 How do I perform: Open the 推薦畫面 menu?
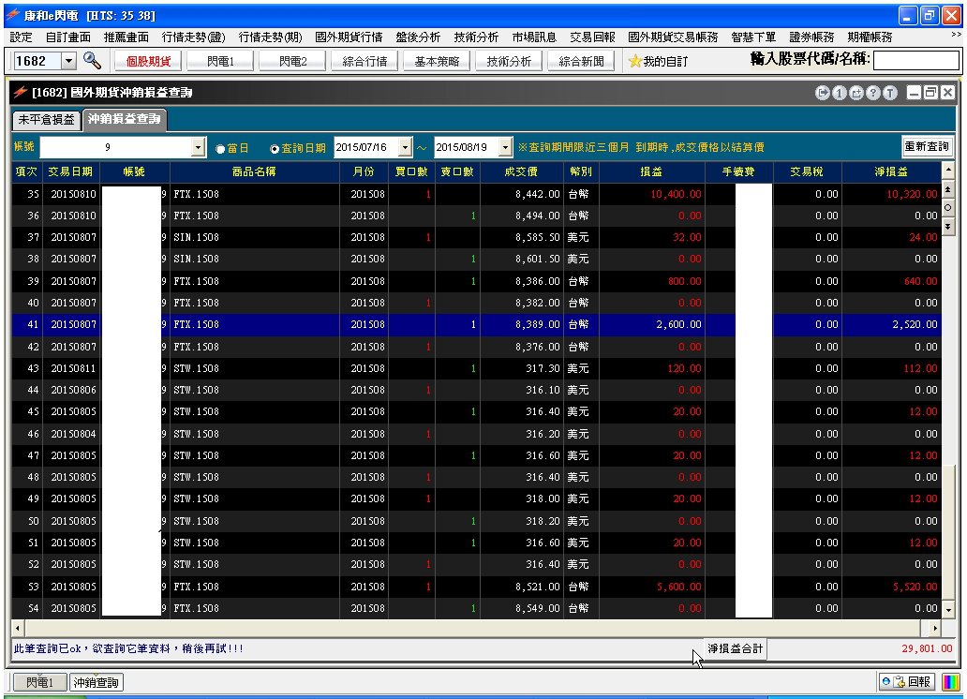pos(126,37)
